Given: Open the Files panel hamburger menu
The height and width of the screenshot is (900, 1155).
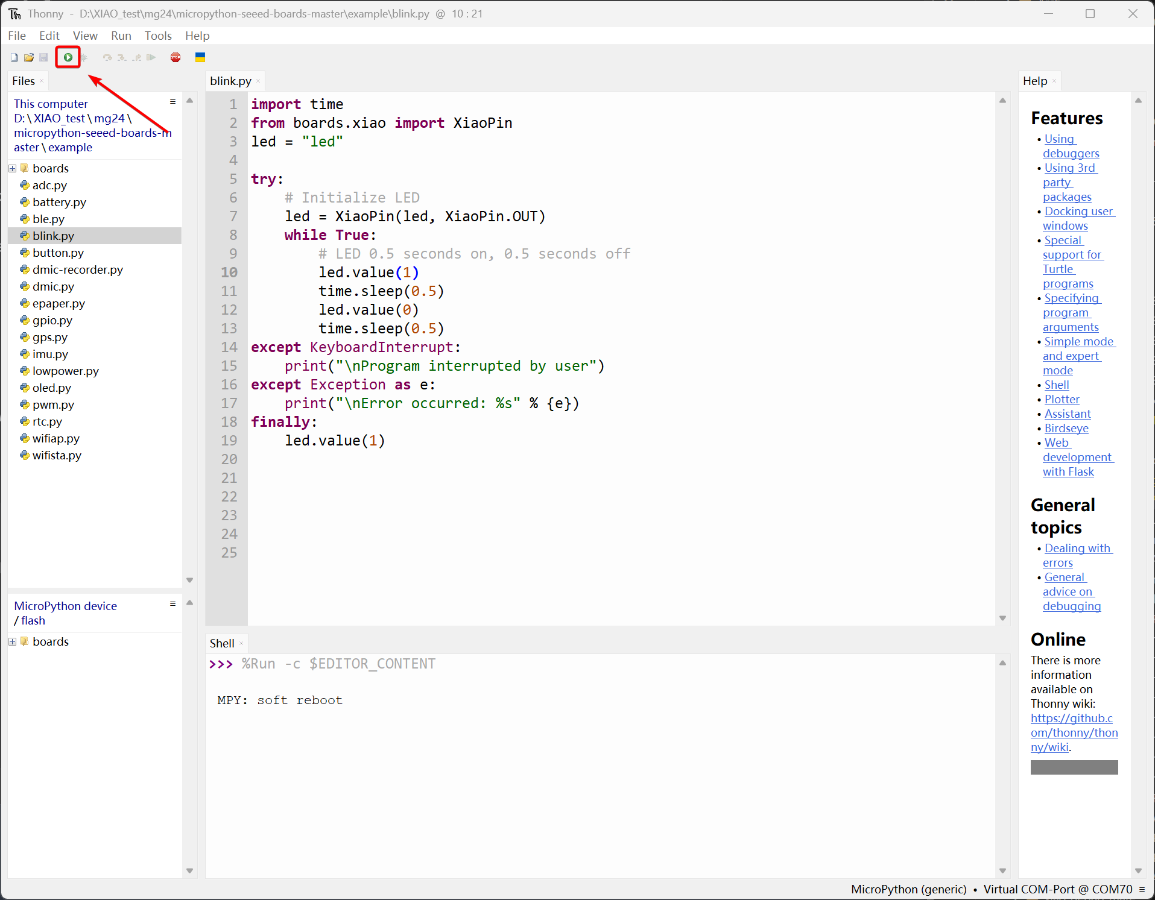Looking at the screenshot, I should point(172,102).
